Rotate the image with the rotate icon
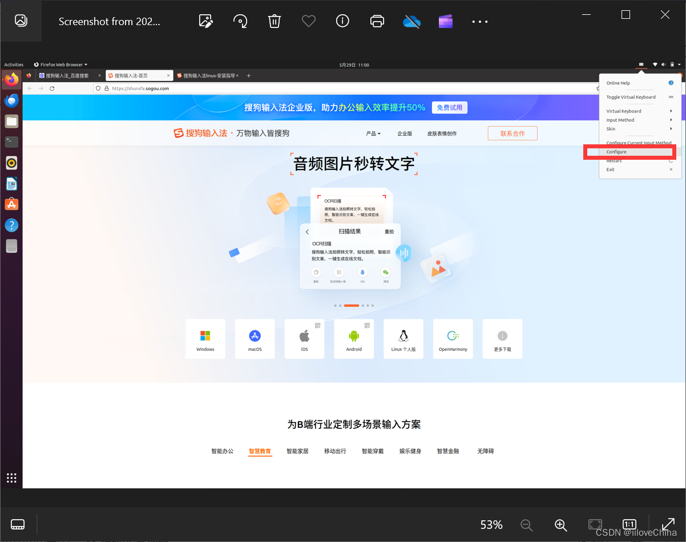This screenshot has width=686, height=542. 240,21
